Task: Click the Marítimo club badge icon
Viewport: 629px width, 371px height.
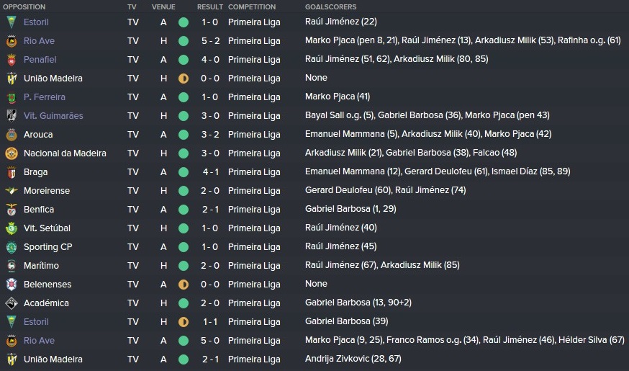Action: 12,266
